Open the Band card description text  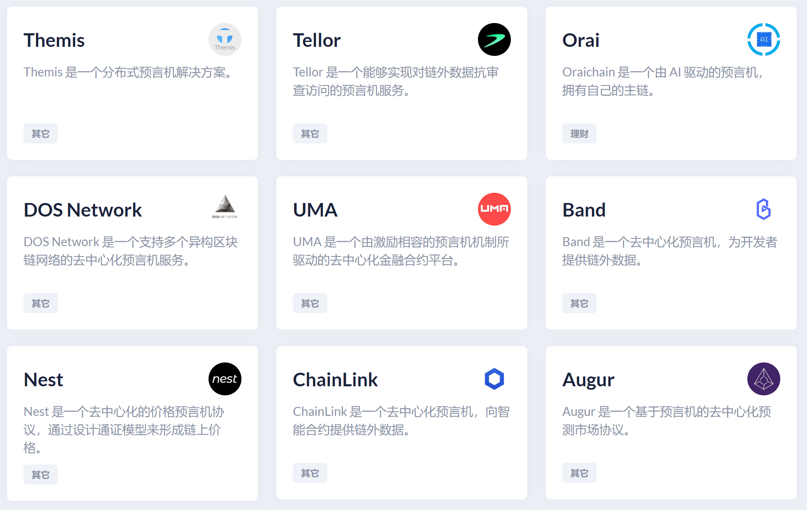[x=670, y=251]
